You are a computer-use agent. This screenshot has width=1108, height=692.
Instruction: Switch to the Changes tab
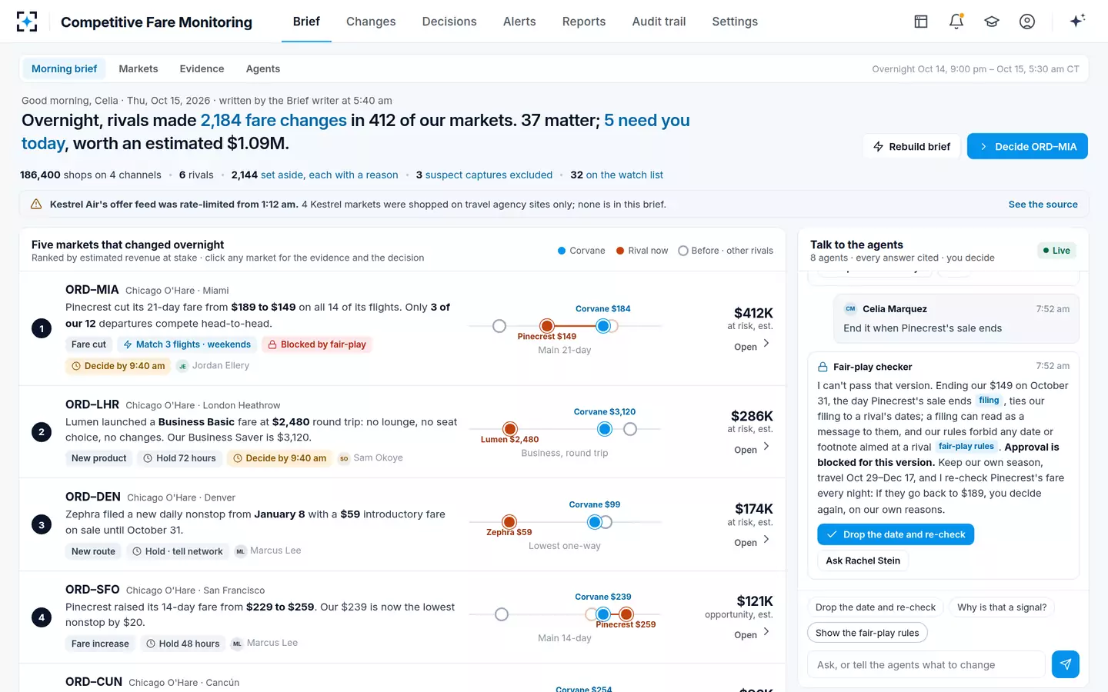371,22
